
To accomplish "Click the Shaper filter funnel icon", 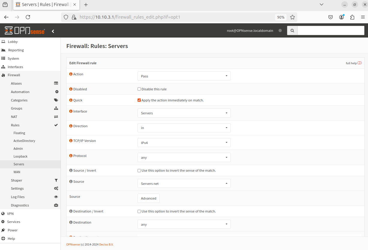I will (x=56, y=180).
